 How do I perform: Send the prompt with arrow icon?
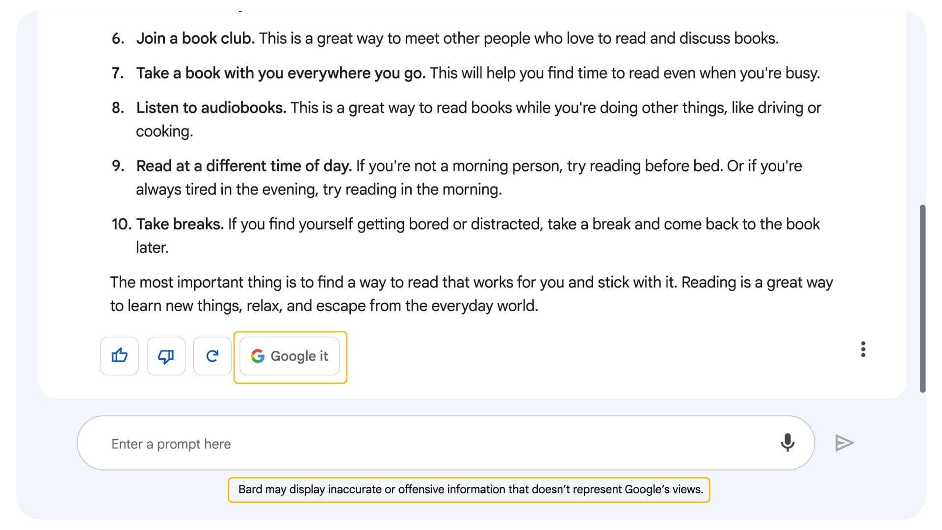[x=844, y=443]
